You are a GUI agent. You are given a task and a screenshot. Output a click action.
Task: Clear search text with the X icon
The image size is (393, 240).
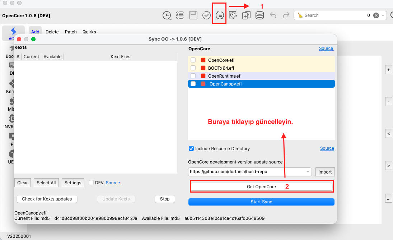click(x=376, y=15)
